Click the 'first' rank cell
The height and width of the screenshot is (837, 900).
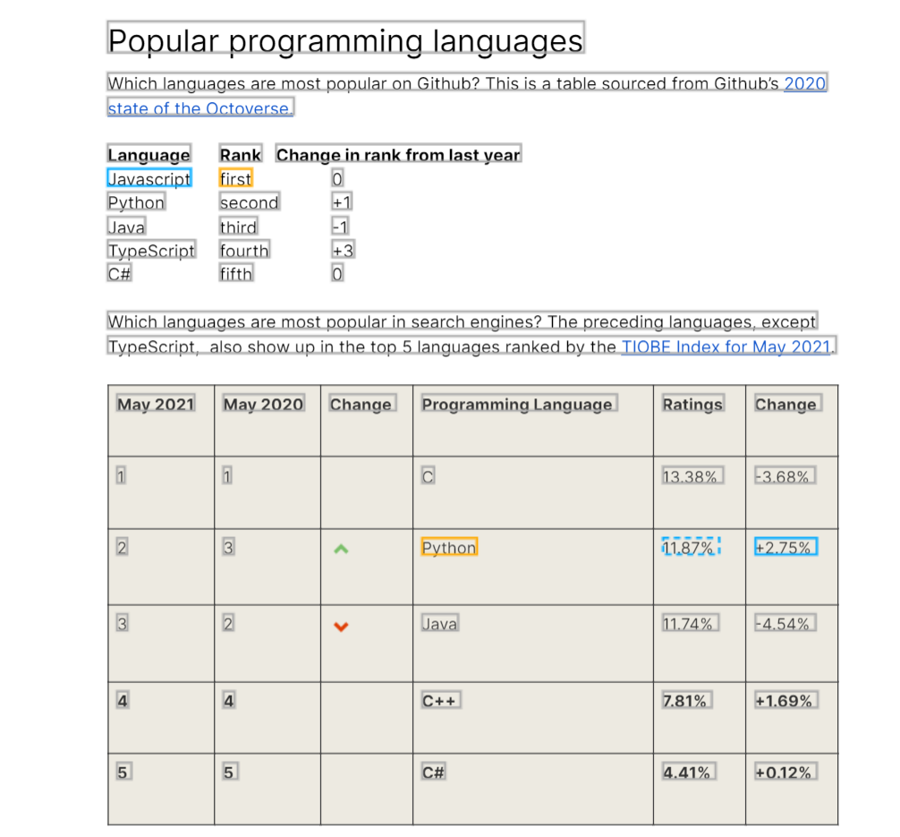point(236,179)
